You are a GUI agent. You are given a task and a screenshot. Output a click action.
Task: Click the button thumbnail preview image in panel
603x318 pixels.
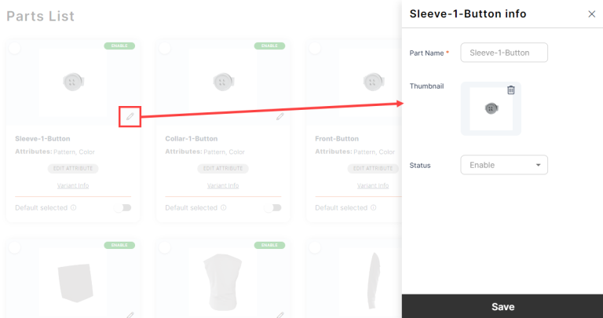point(491,109)
